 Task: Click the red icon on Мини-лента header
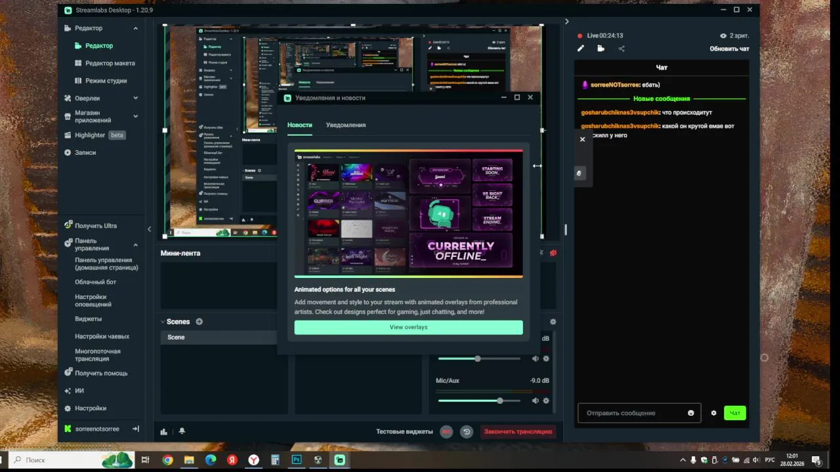[x=553, y=253]
